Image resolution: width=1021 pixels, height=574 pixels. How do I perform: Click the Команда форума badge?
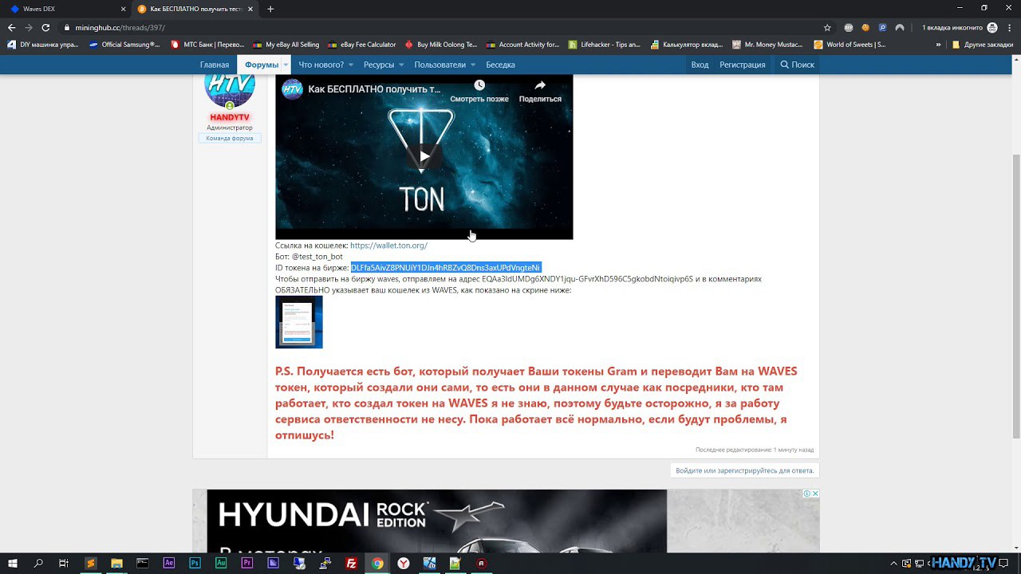tap(230, 138)
